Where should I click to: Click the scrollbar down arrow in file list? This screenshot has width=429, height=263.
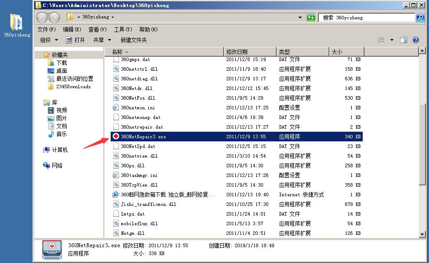pyautogui.click(x=422, y=234)
